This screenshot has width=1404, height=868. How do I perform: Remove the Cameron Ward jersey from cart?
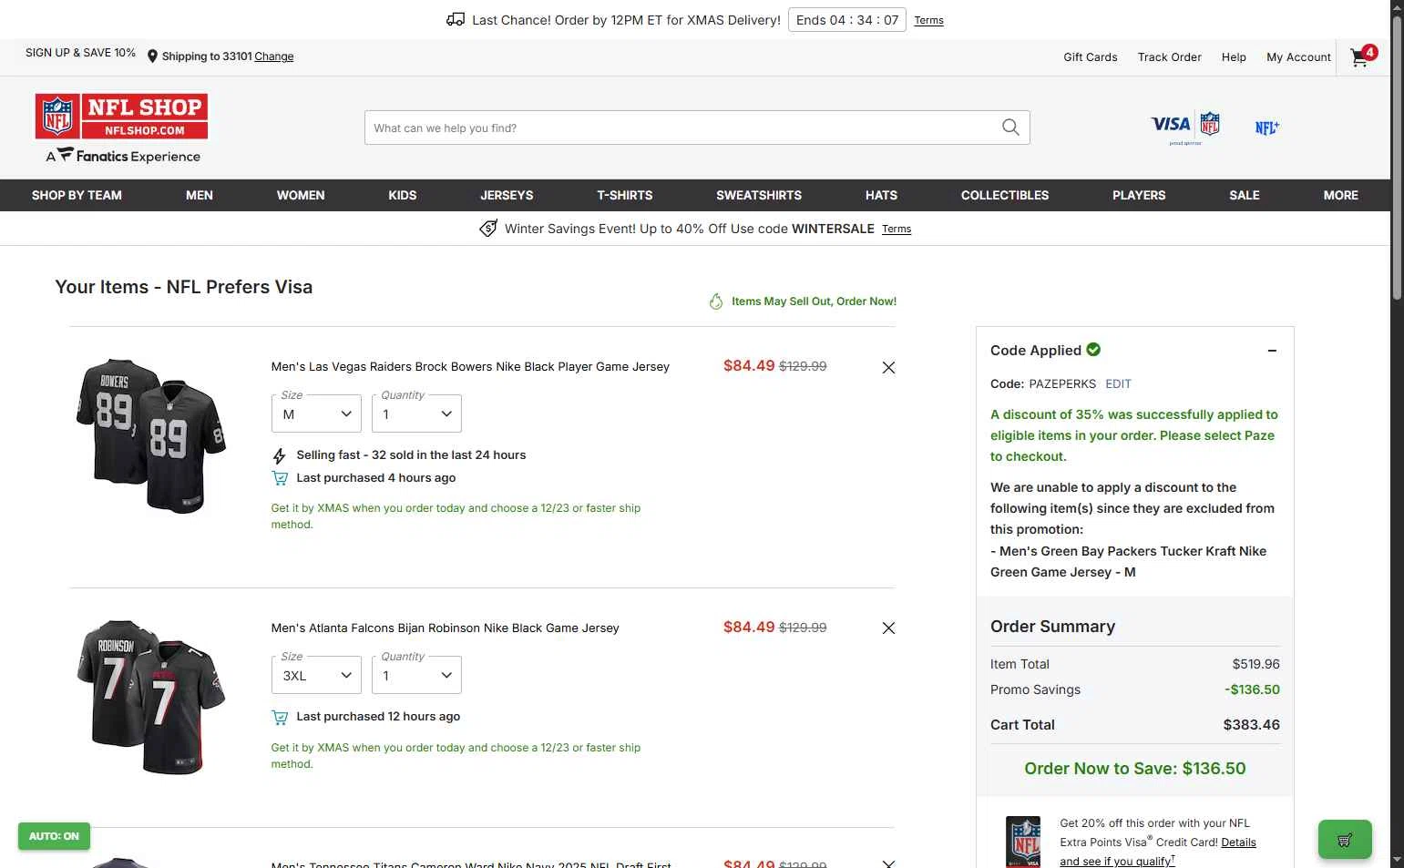(888, 863)
